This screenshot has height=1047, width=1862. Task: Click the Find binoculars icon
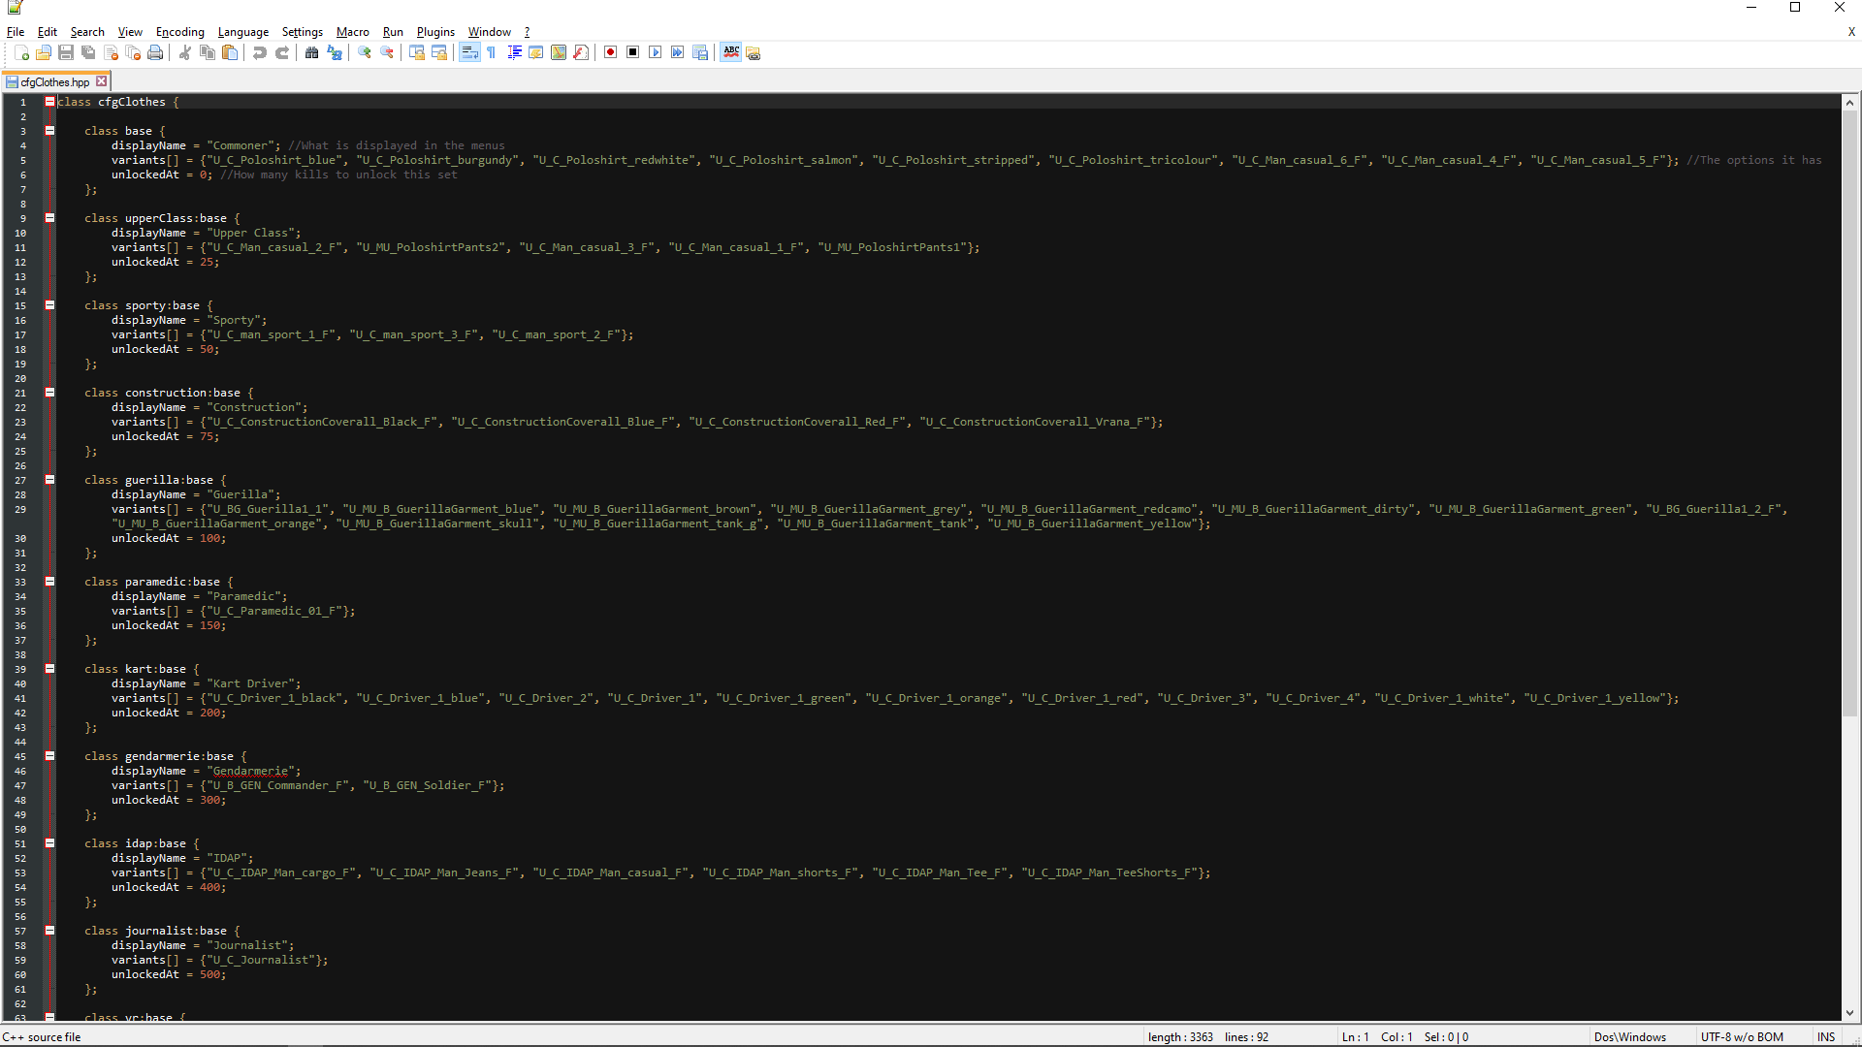311,52
